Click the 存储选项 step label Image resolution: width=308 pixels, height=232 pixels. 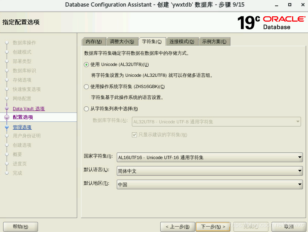(22, 80)
